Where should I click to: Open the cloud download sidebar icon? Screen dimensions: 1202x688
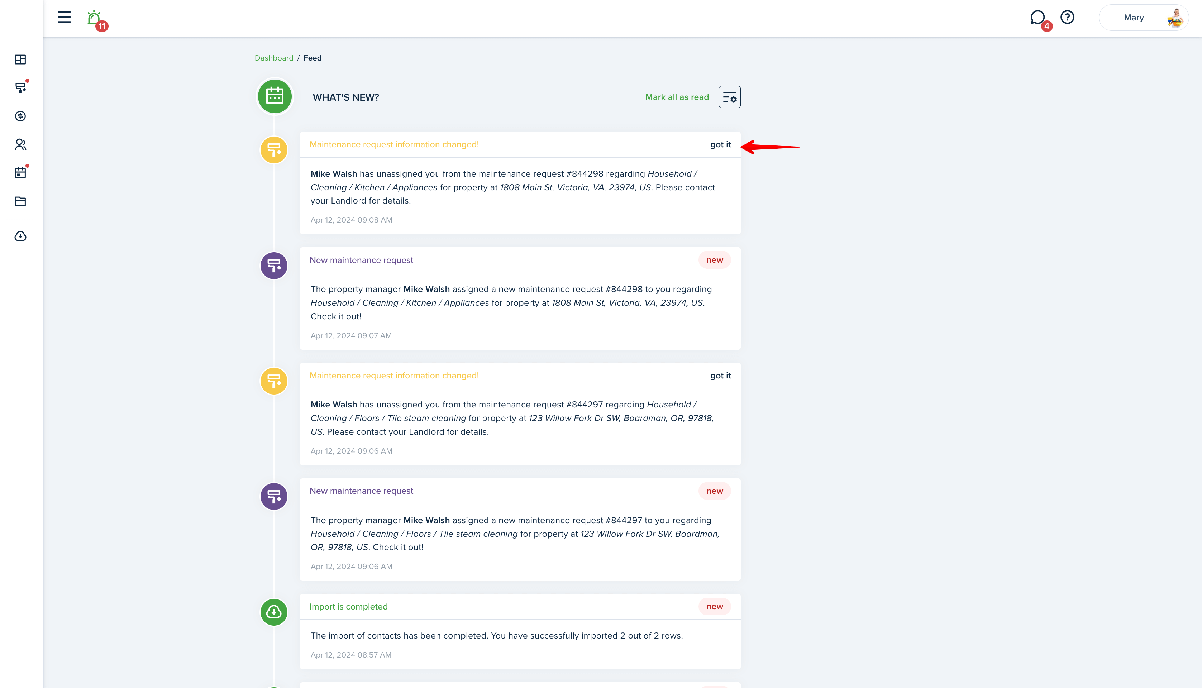point(20,236)
